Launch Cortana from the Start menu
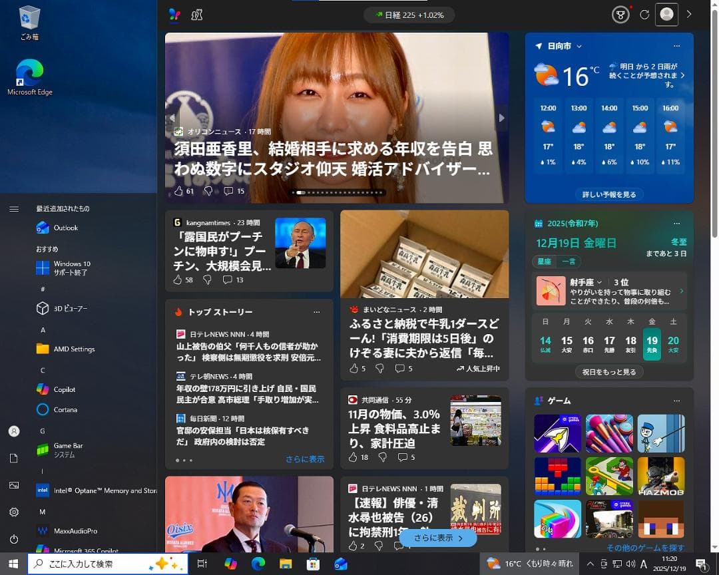Screen dimensions: 719x575 pos(66,409)
